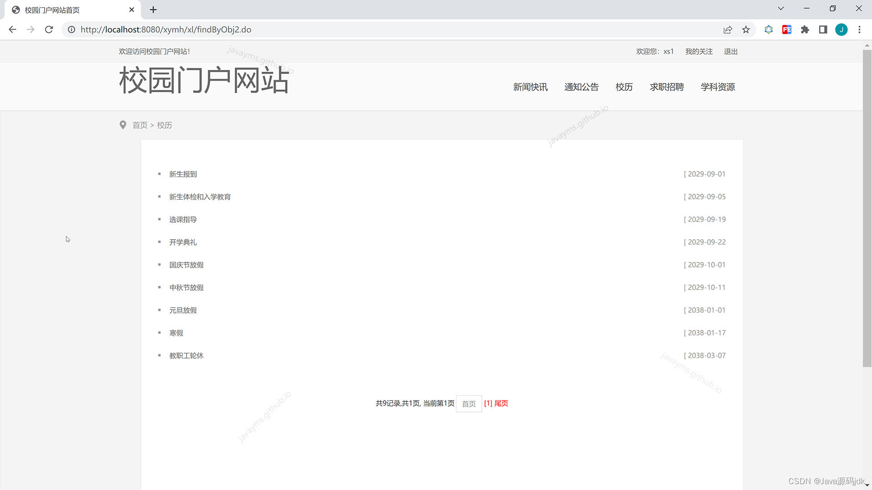Open the user profile avatar J
The height and width of the screenshot is (490, 872).
point(841,29)
